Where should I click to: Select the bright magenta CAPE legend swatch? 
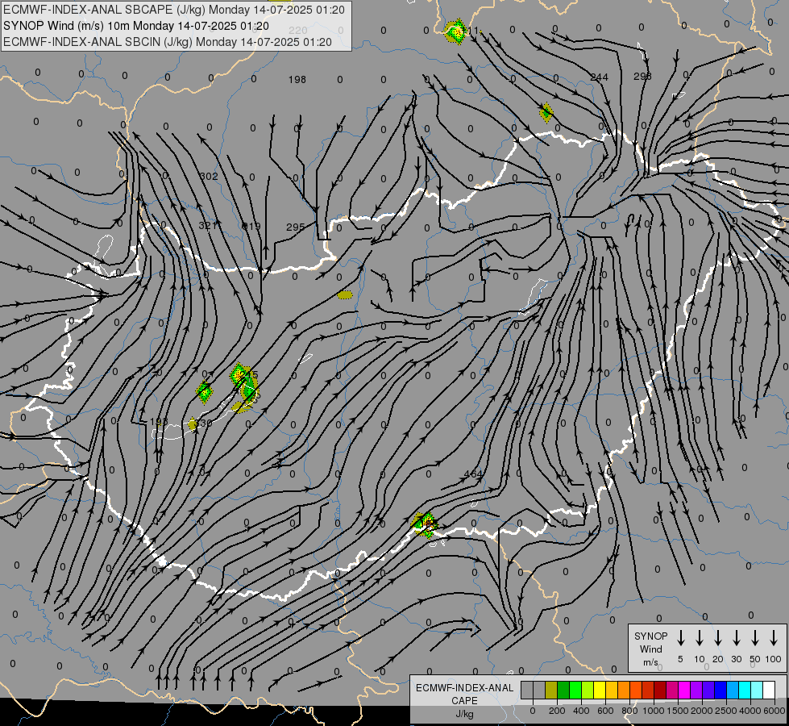pos(684,690)
